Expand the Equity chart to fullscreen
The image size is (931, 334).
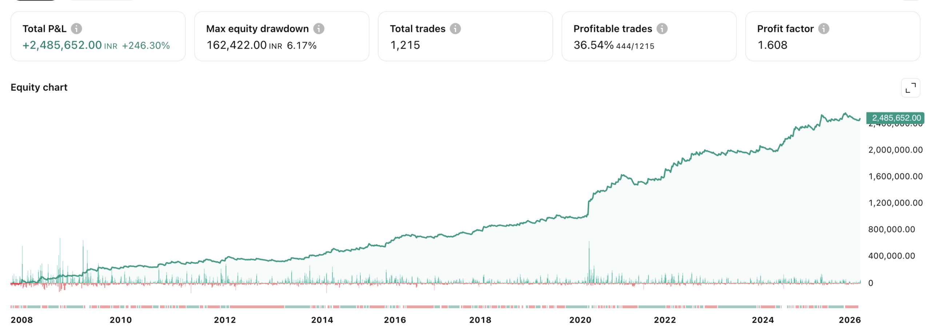coord(910,88)
